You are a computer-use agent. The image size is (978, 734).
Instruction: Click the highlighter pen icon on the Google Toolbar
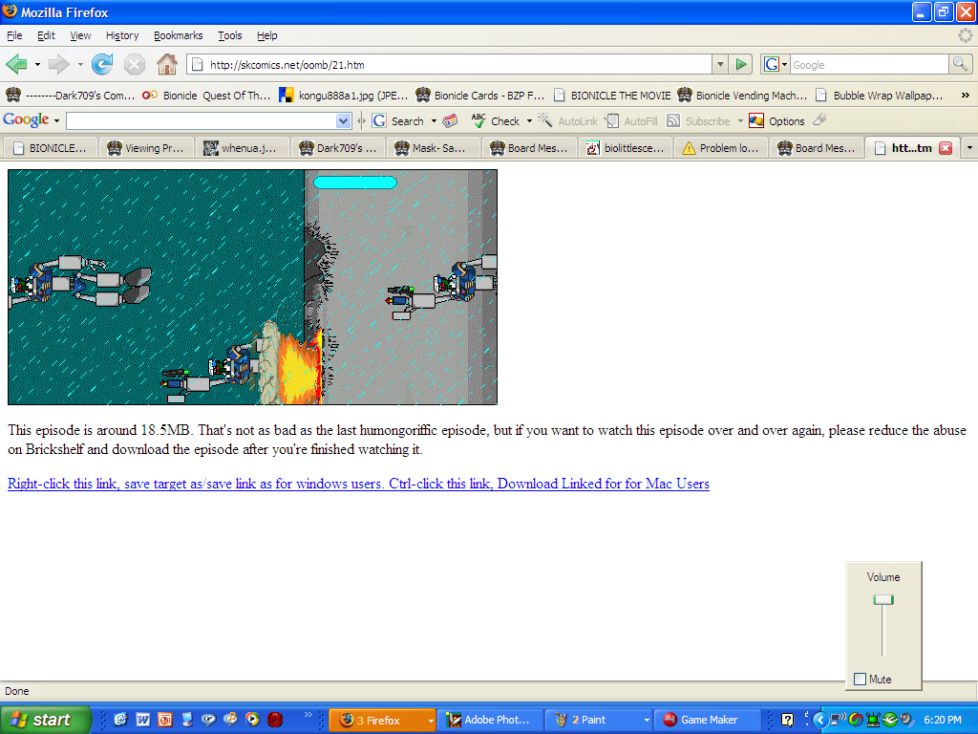click(819, 119)
